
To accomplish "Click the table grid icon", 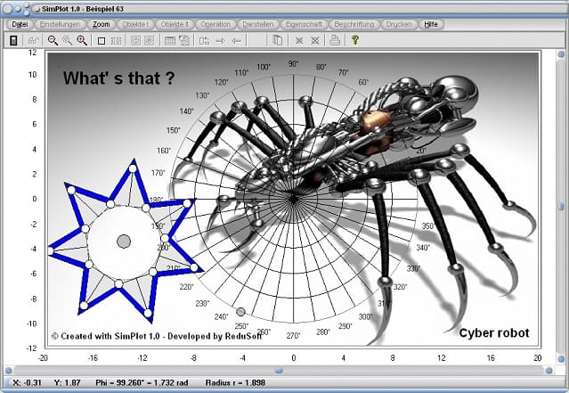I will click(170, 41).
